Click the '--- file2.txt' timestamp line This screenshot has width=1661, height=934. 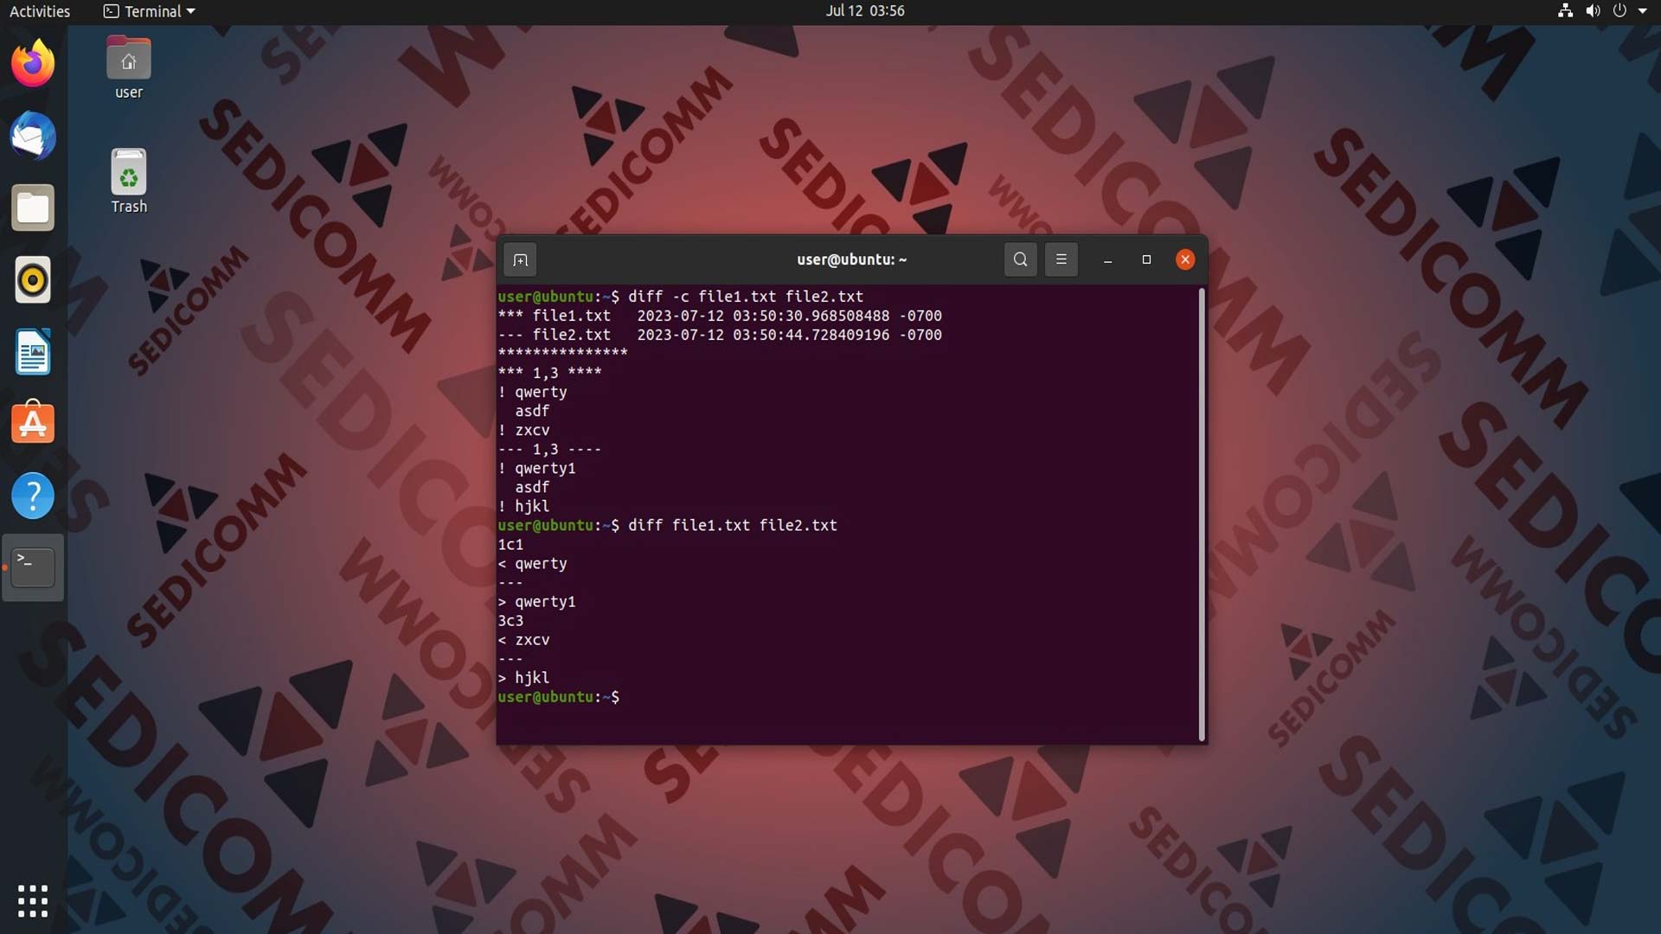pos(720,335)
